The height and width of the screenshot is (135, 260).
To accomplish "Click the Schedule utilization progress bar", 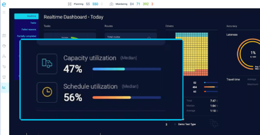I will point(127,98).
